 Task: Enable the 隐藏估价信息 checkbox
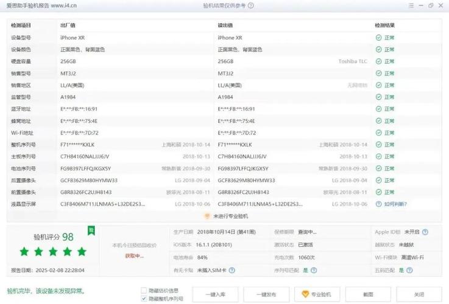144,291
